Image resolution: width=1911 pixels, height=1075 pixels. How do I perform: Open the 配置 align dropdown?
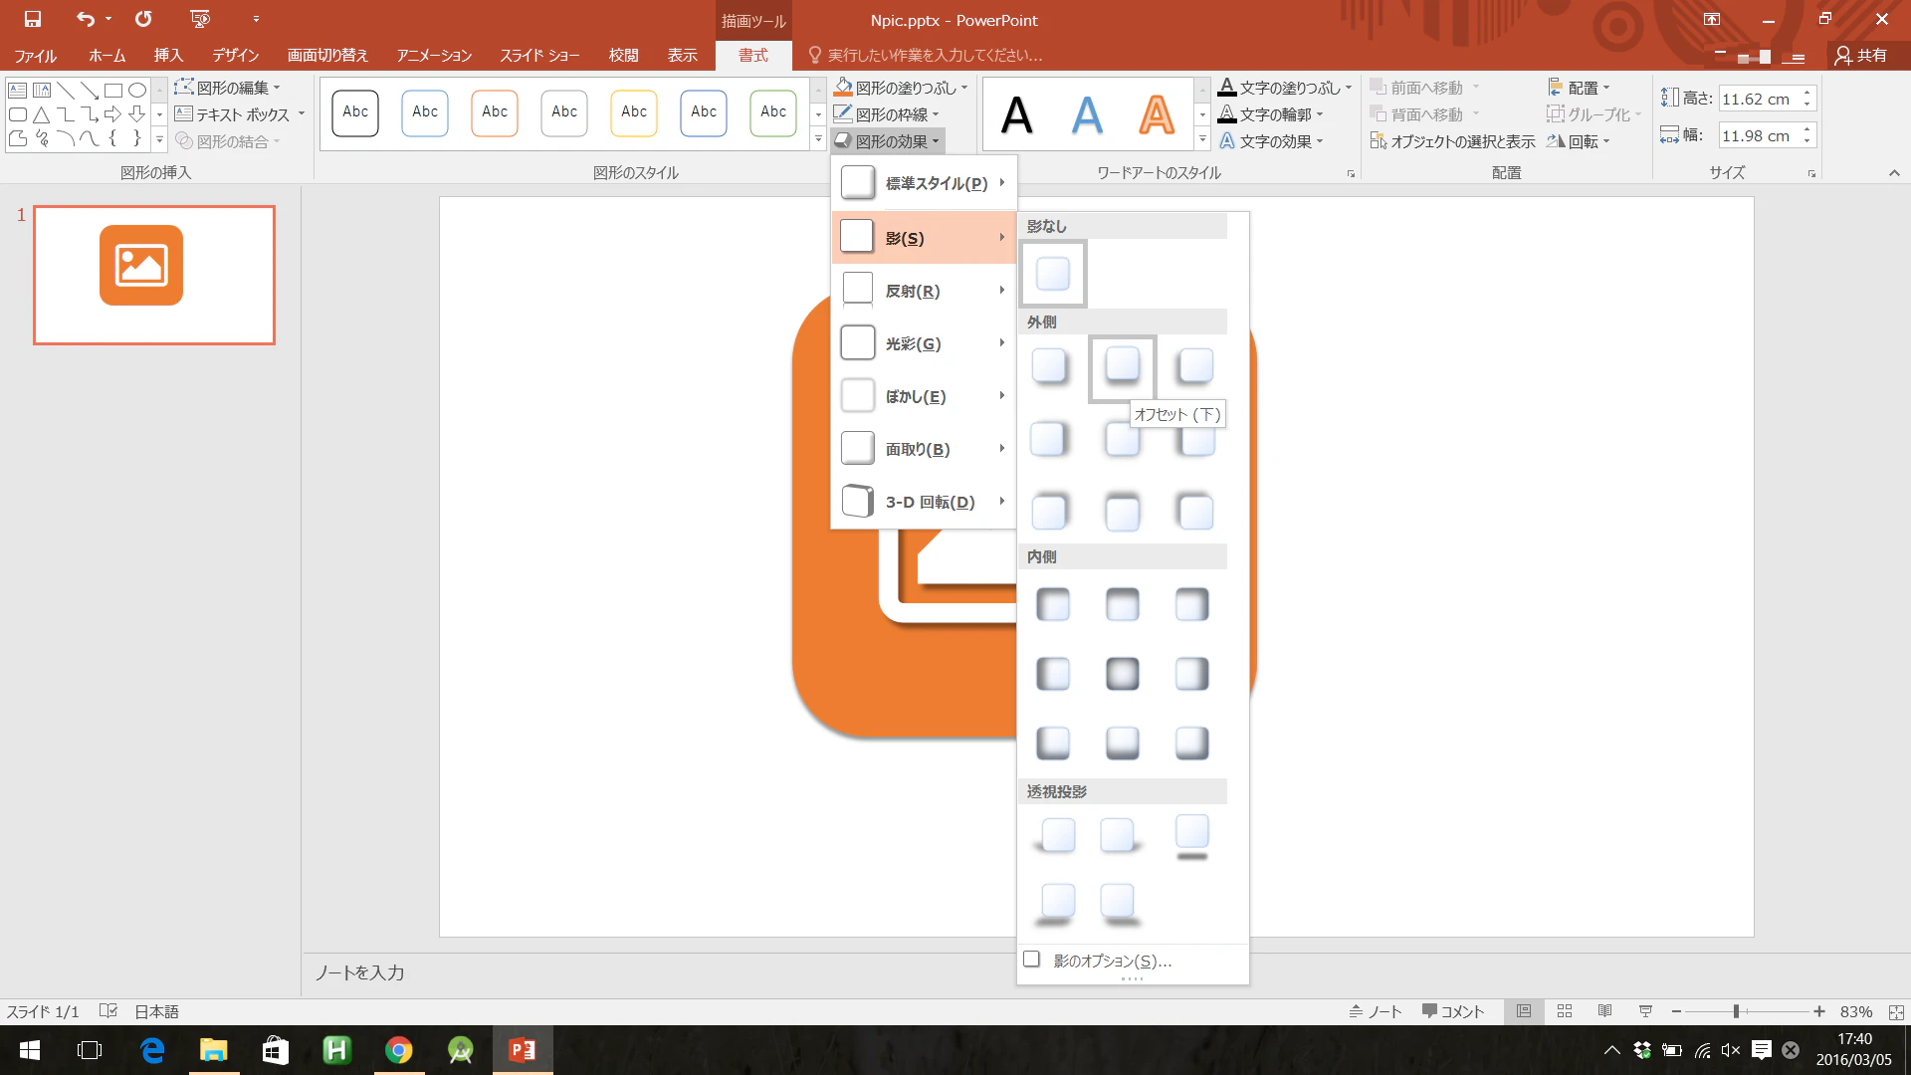(x=1579, y=88)
